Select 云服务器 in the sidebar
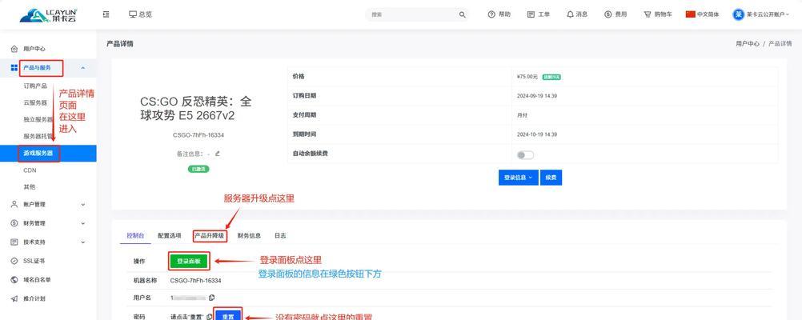 click(35, 102)
